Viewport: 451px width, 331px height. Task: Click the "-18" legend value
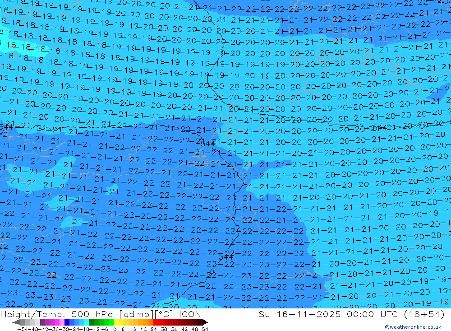(x=85, y=329)
